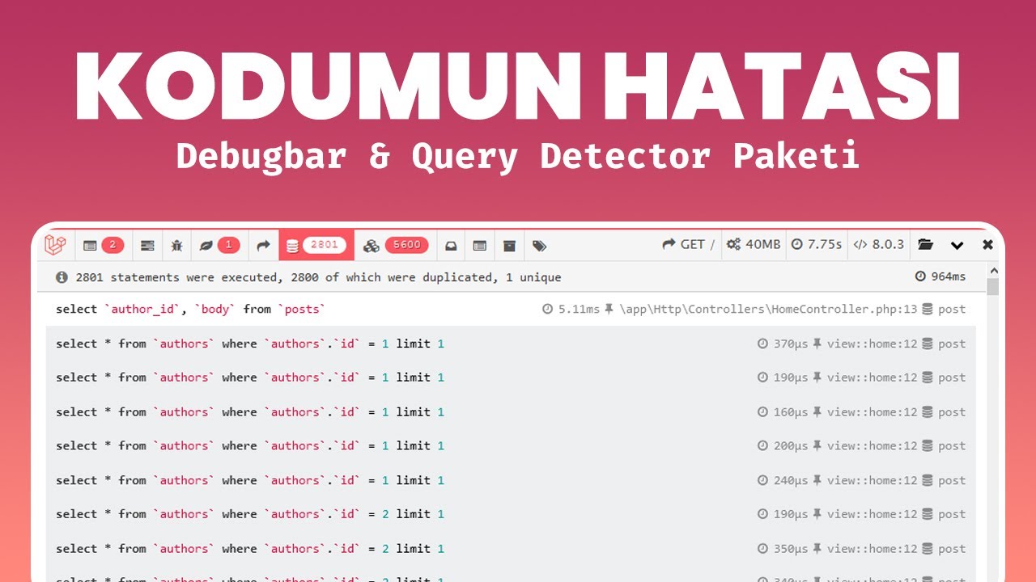Click the view::home:12 source on the 370µs row
Viewport: 1036px width, 582px height.
pyautogui.click(x=872, y=344)
